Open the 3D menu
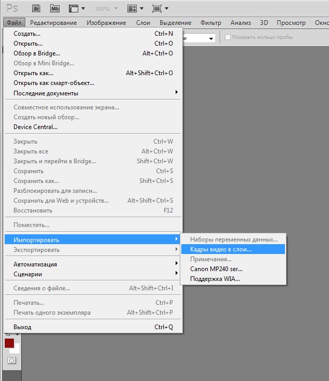 pyautogui.click(x=264, y=23)
